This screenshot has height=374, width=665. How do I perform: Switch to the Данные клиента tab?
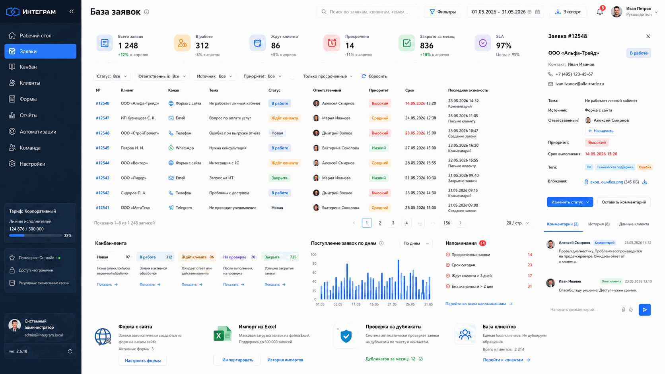634,224
